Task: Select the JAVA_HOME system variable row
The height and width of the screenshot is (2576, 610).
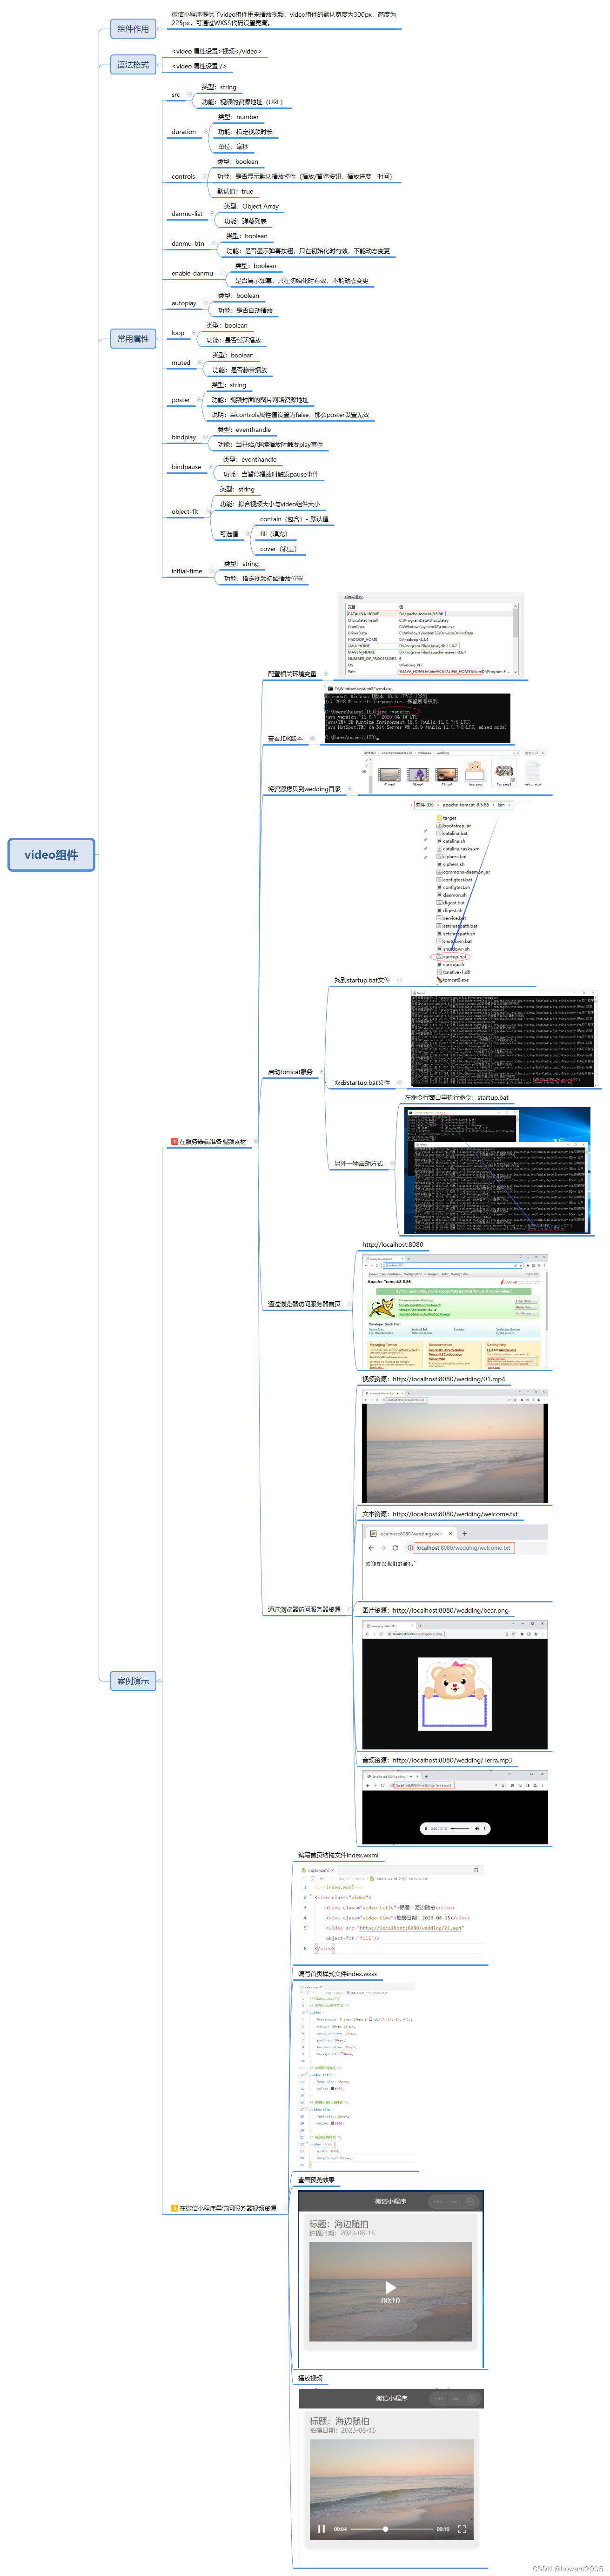Action: [428, 646]
